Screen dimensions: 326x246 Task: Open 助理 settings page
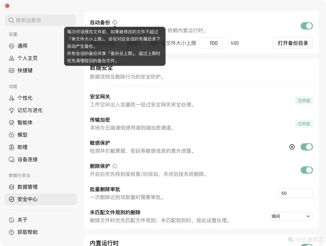tap(41, 147)
